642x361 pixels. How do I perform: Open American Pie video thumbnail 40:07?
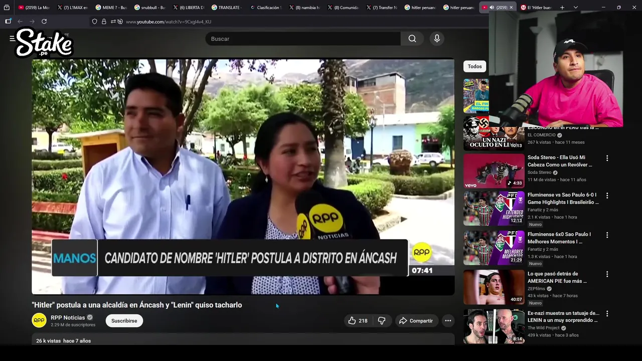[x=494, y=287]
